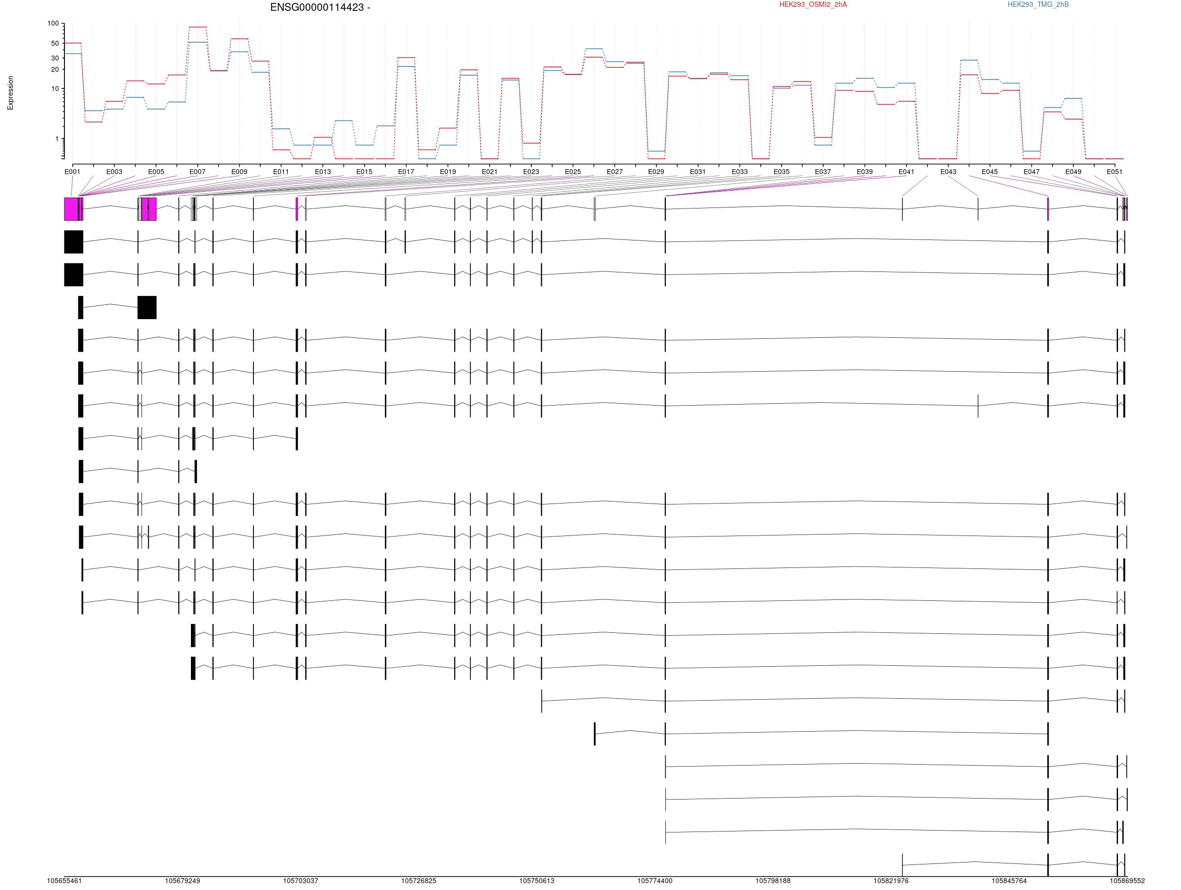Select the HEK293_TMG_2hB legend label
Viewport: 1181px width, 890px height.
(x=1038, y=5)
